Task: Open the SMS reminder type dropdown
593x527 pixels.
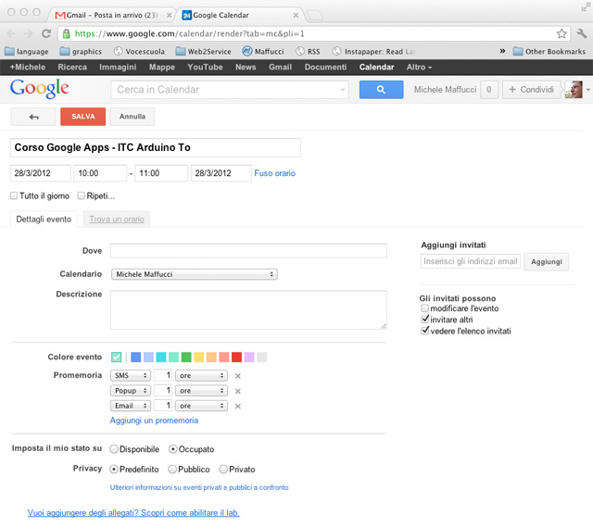Action: (x=130, y=376)
